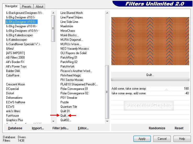
Task: Open Help for Filters Unlimited
Action: [x=182, y=139]
